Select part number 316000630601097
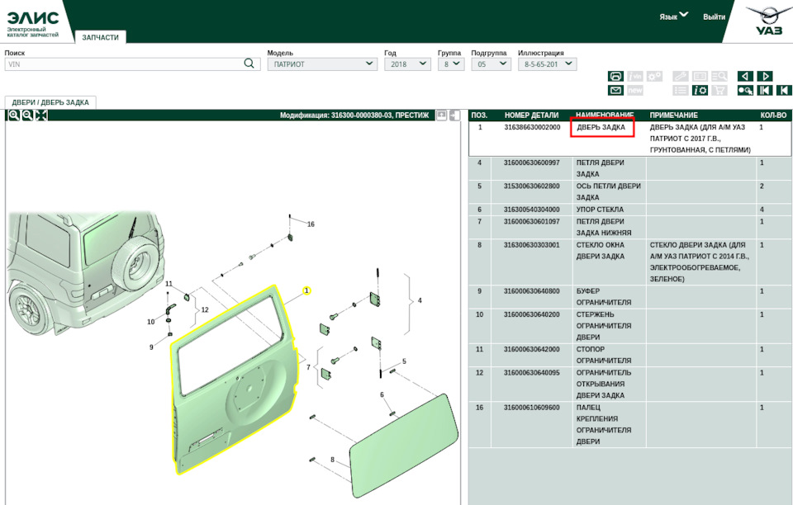This screenshot has width=793, height=505. pos(532,221)
